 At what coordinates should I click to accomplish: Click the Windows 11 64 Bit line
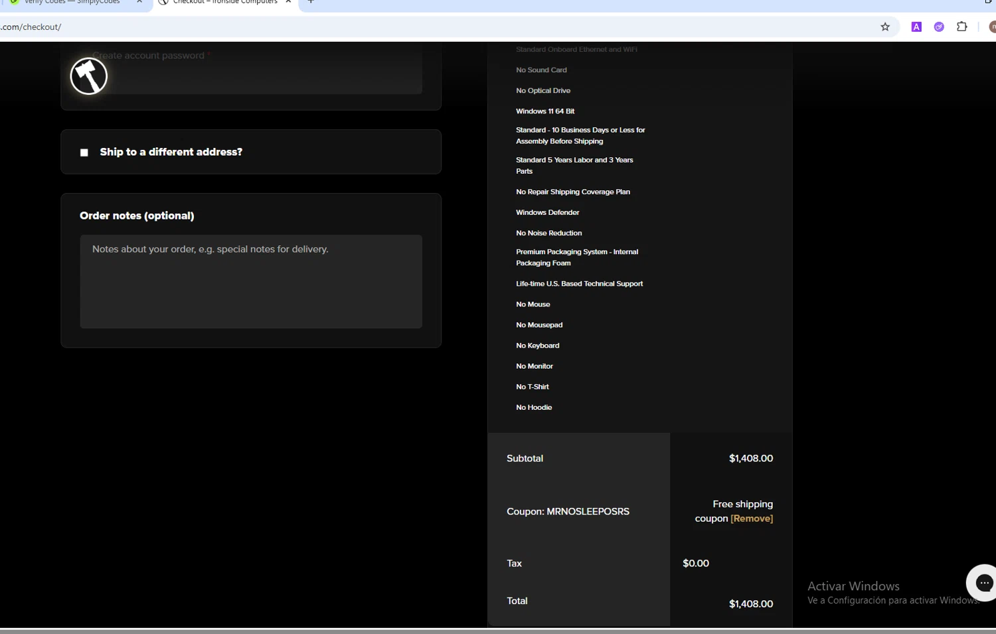coord(545,111)
